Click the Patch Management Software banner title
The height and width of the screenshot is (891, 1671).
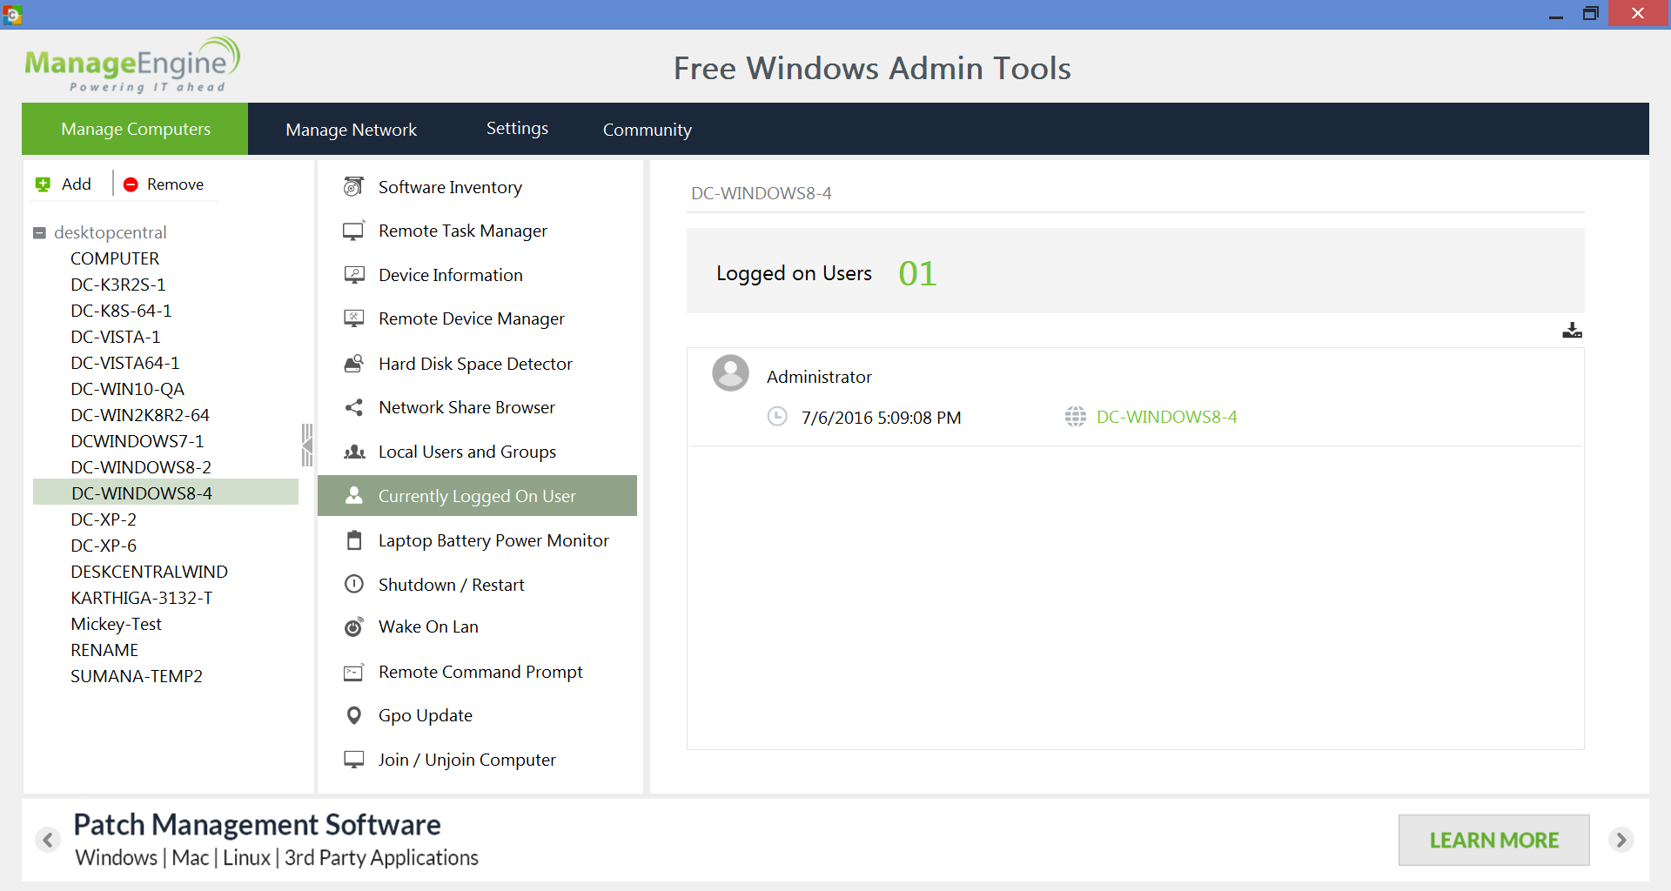click(257, 824)
